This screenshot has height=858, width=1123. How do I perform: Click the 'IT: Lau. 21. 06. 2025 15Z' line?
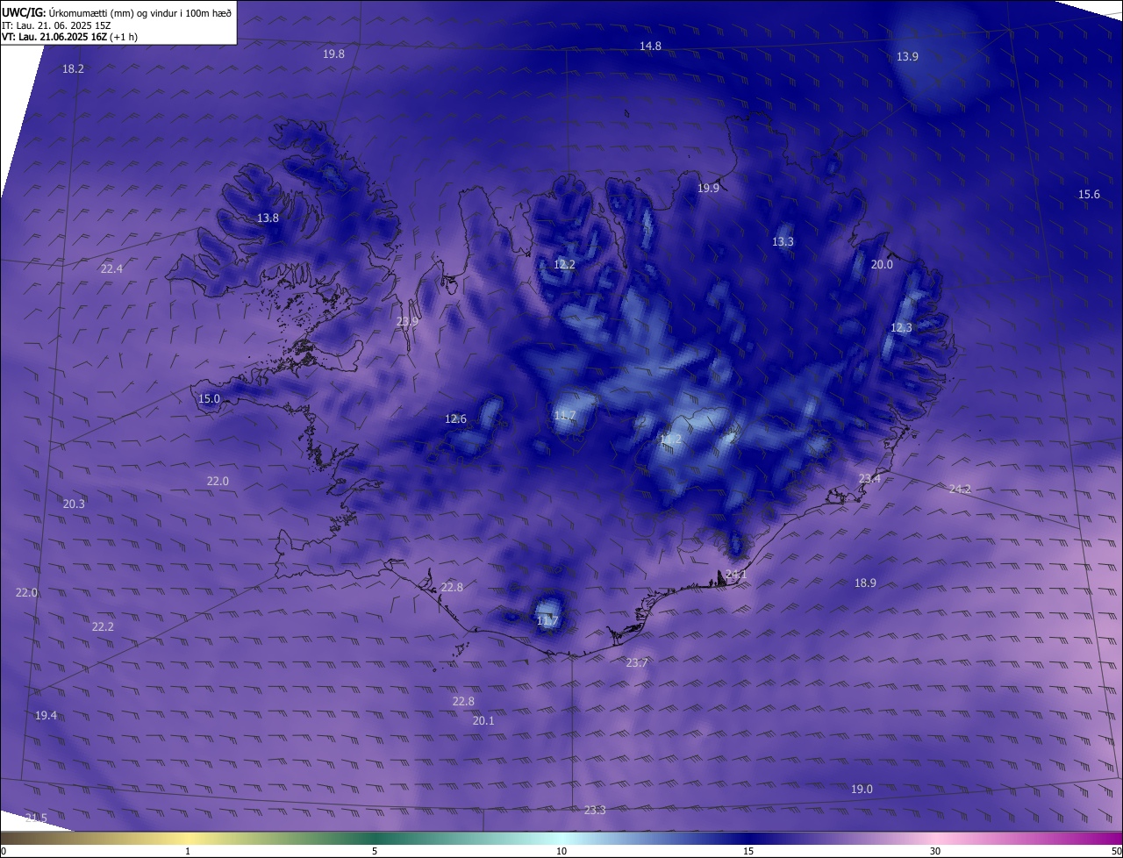point(57,25)
